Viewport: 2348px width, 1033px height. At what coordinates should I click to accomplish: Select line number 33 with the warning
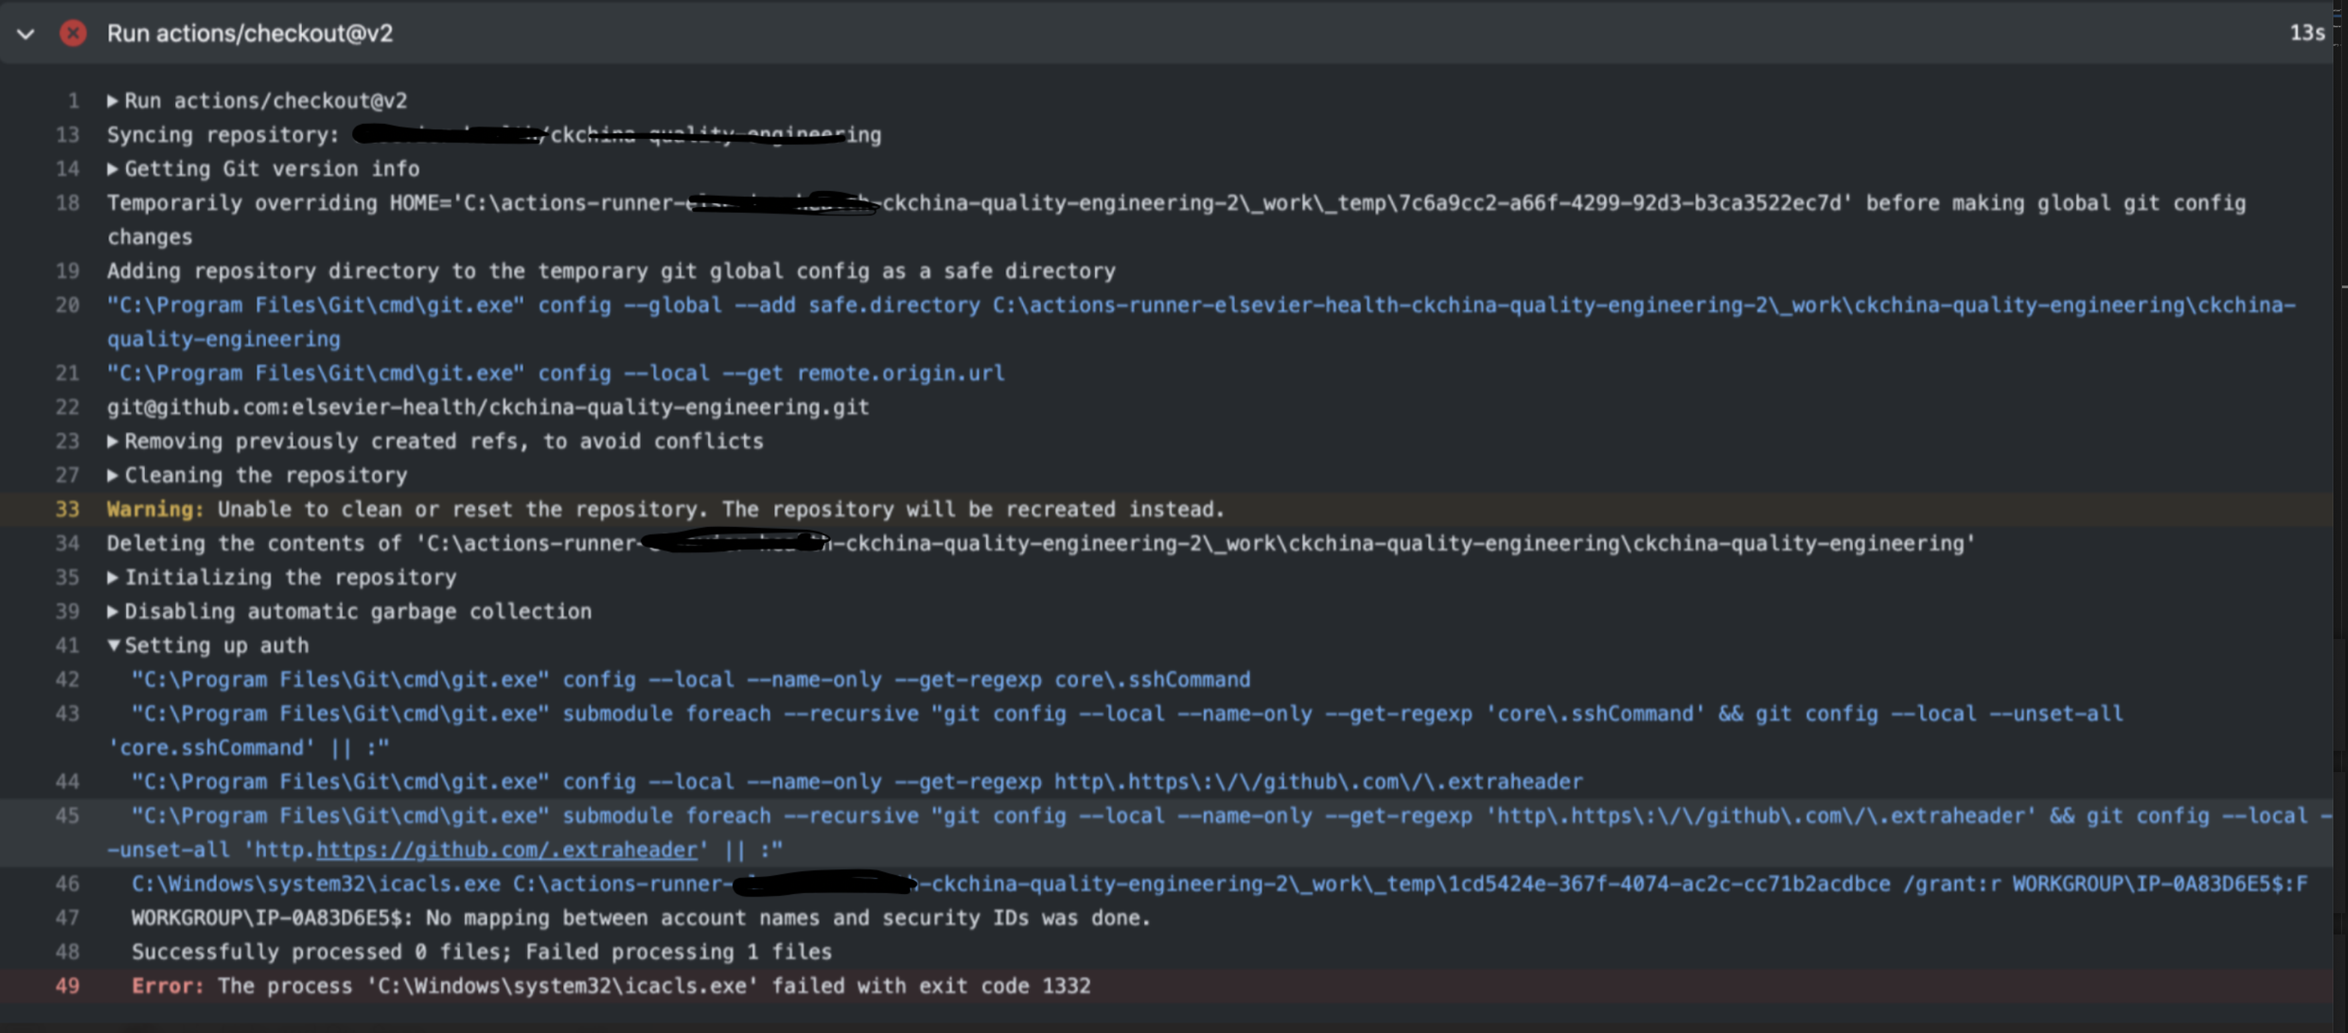67,509
